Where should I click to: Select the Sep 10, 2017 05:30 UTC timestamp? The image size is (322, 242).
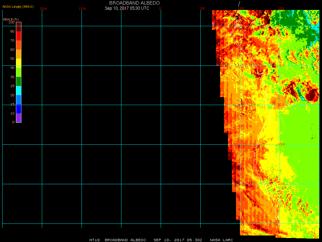point(127,8)
